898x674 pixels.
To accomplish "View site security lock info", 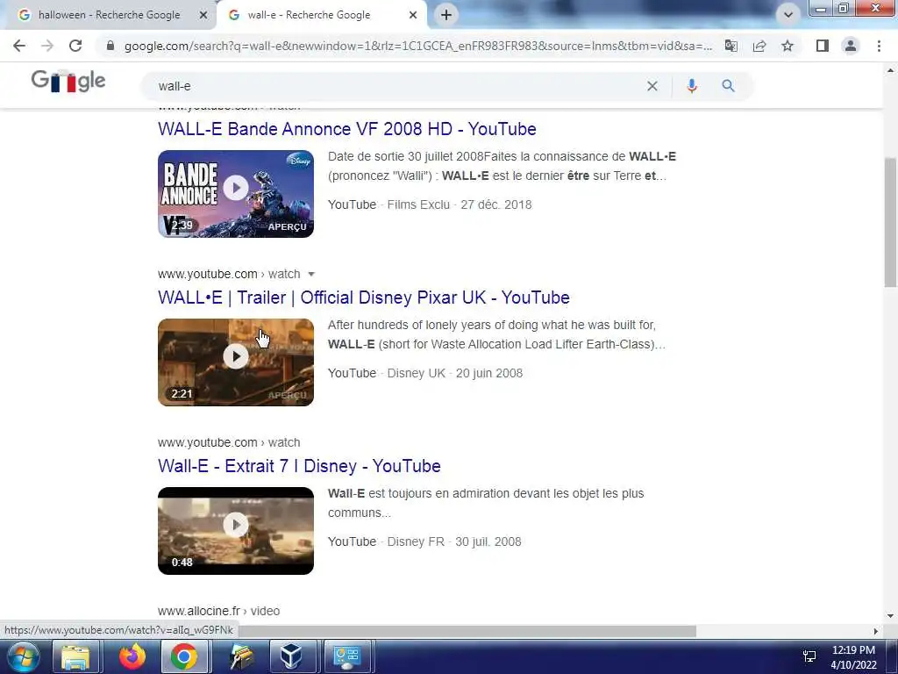I will point(110,46).
